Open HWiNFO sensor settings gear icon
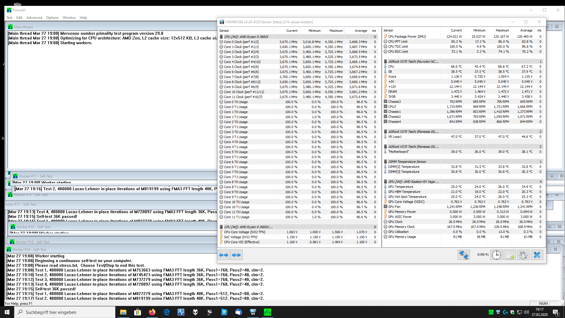Viewport: 565px width, 318px height. (x=523, y=255)
